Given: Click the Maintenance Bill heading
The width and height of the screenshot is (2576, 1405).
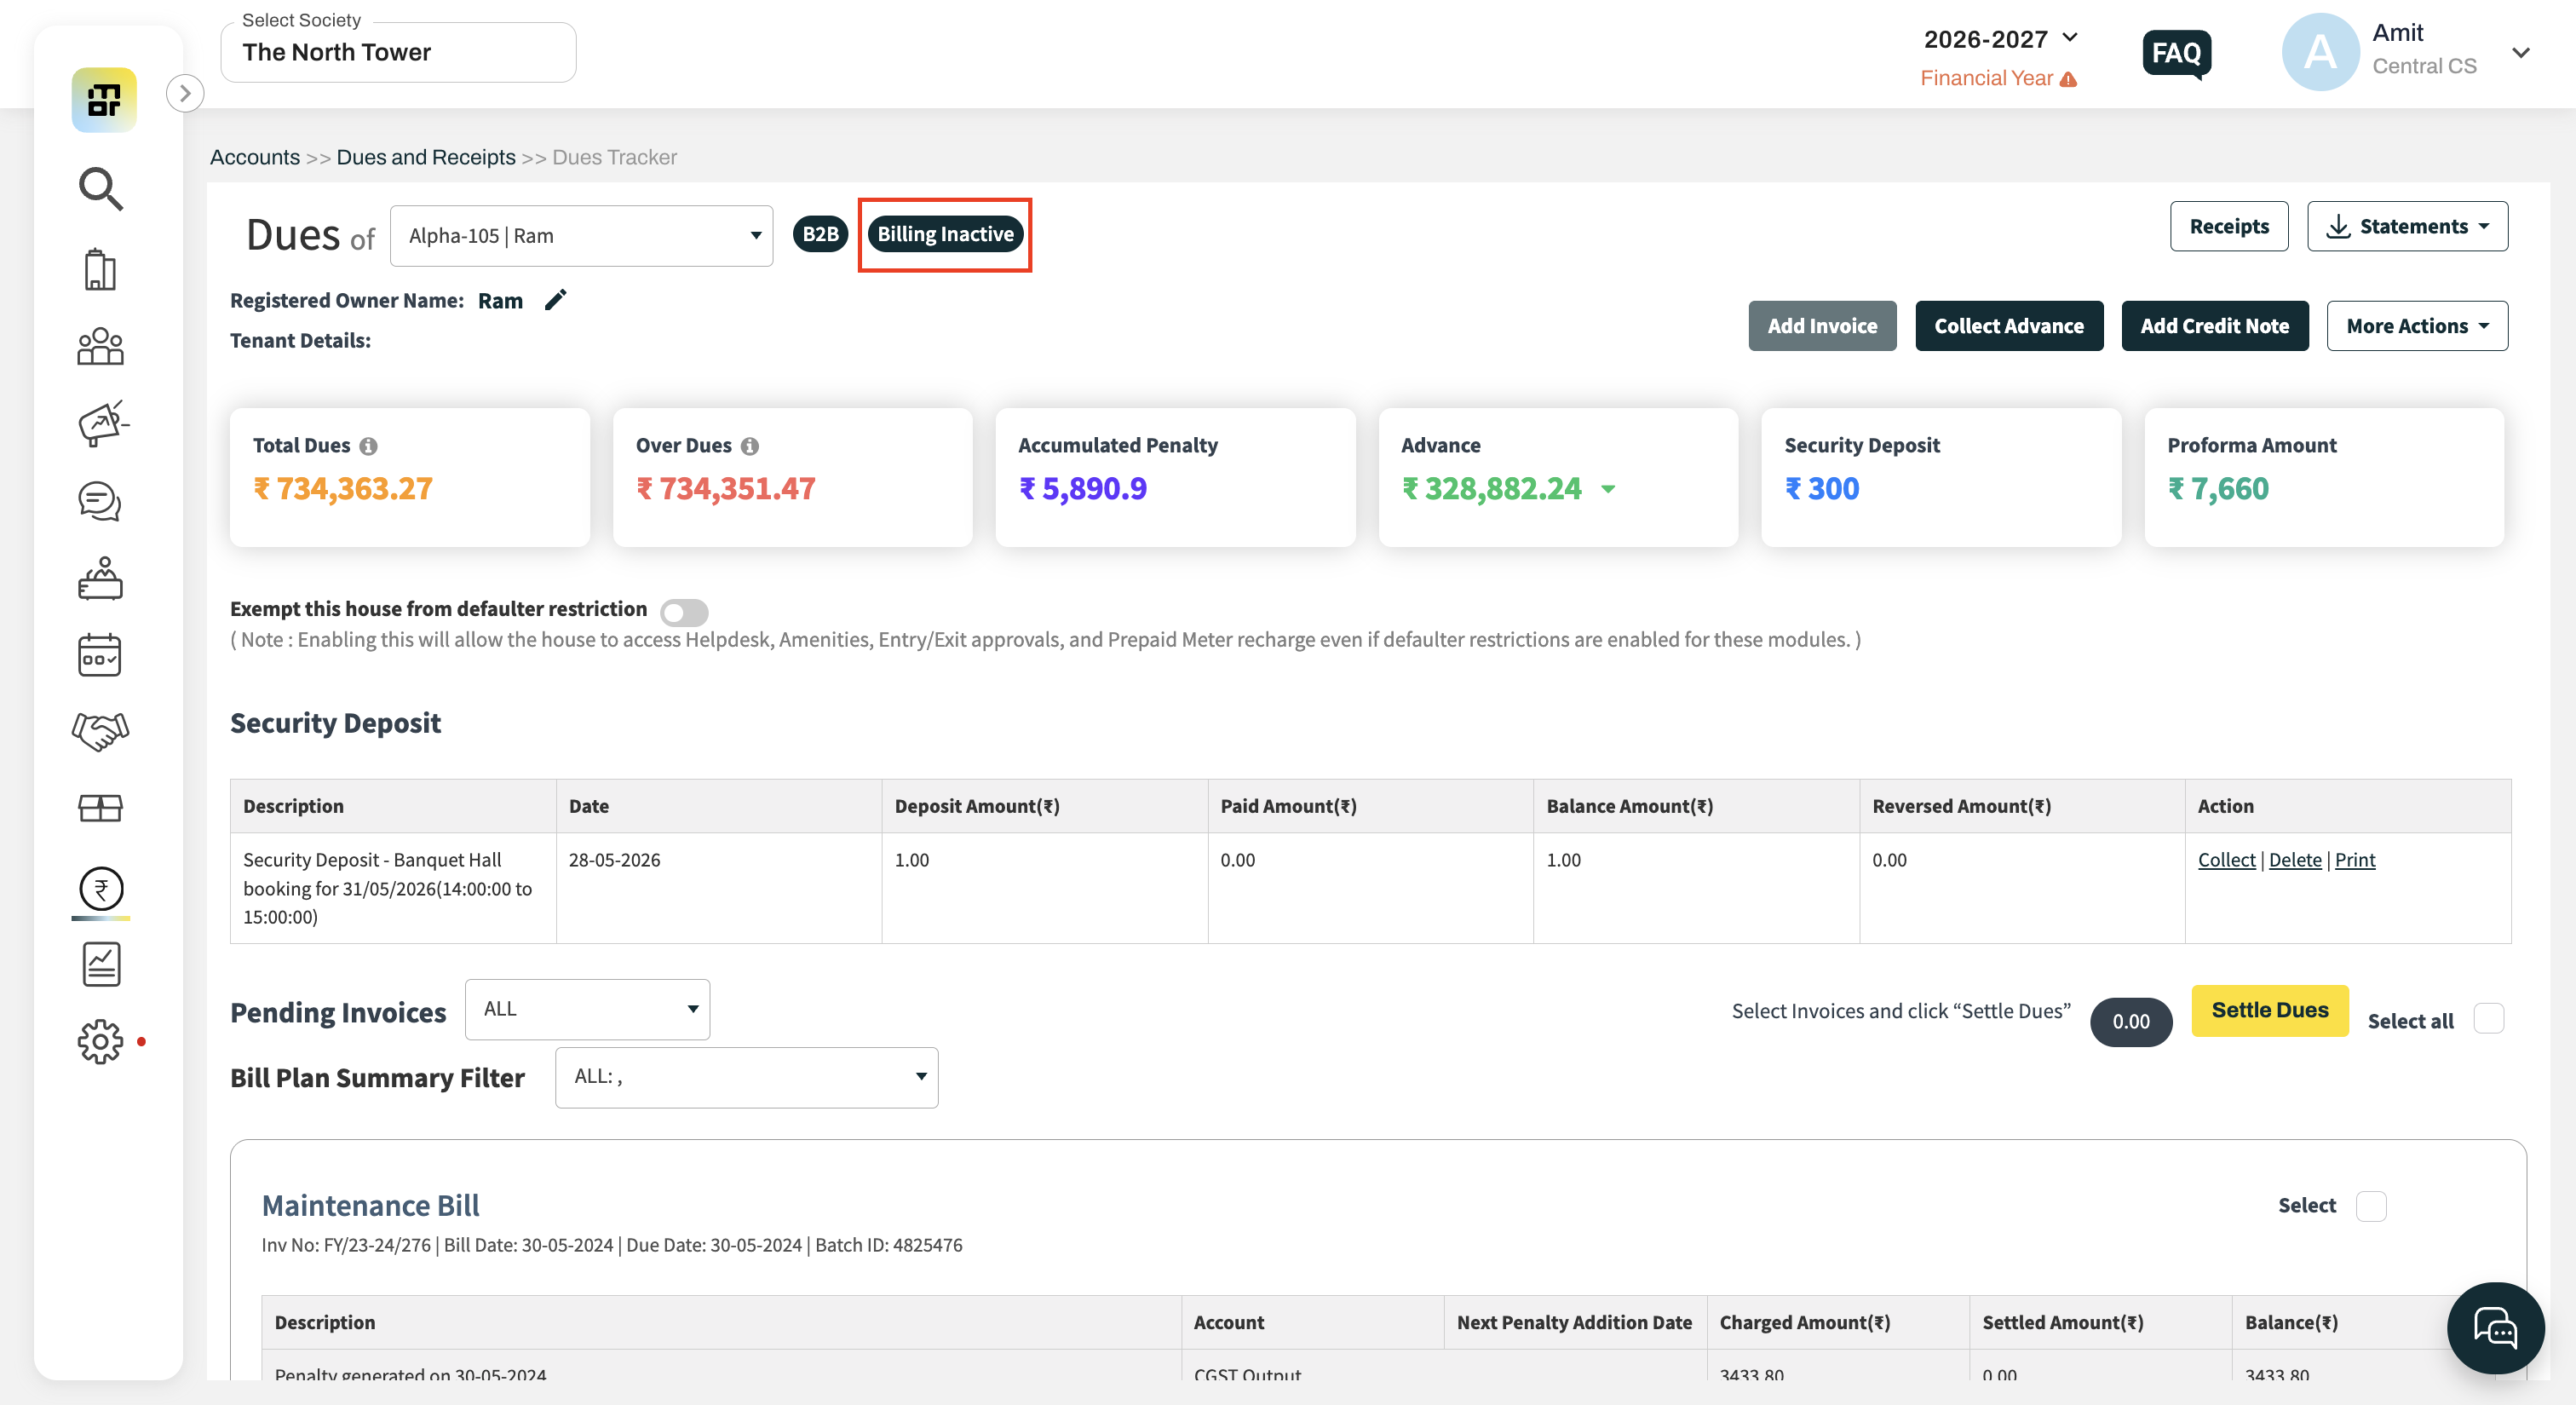Looking at the screenshot, I should [x=371, y=1205].
